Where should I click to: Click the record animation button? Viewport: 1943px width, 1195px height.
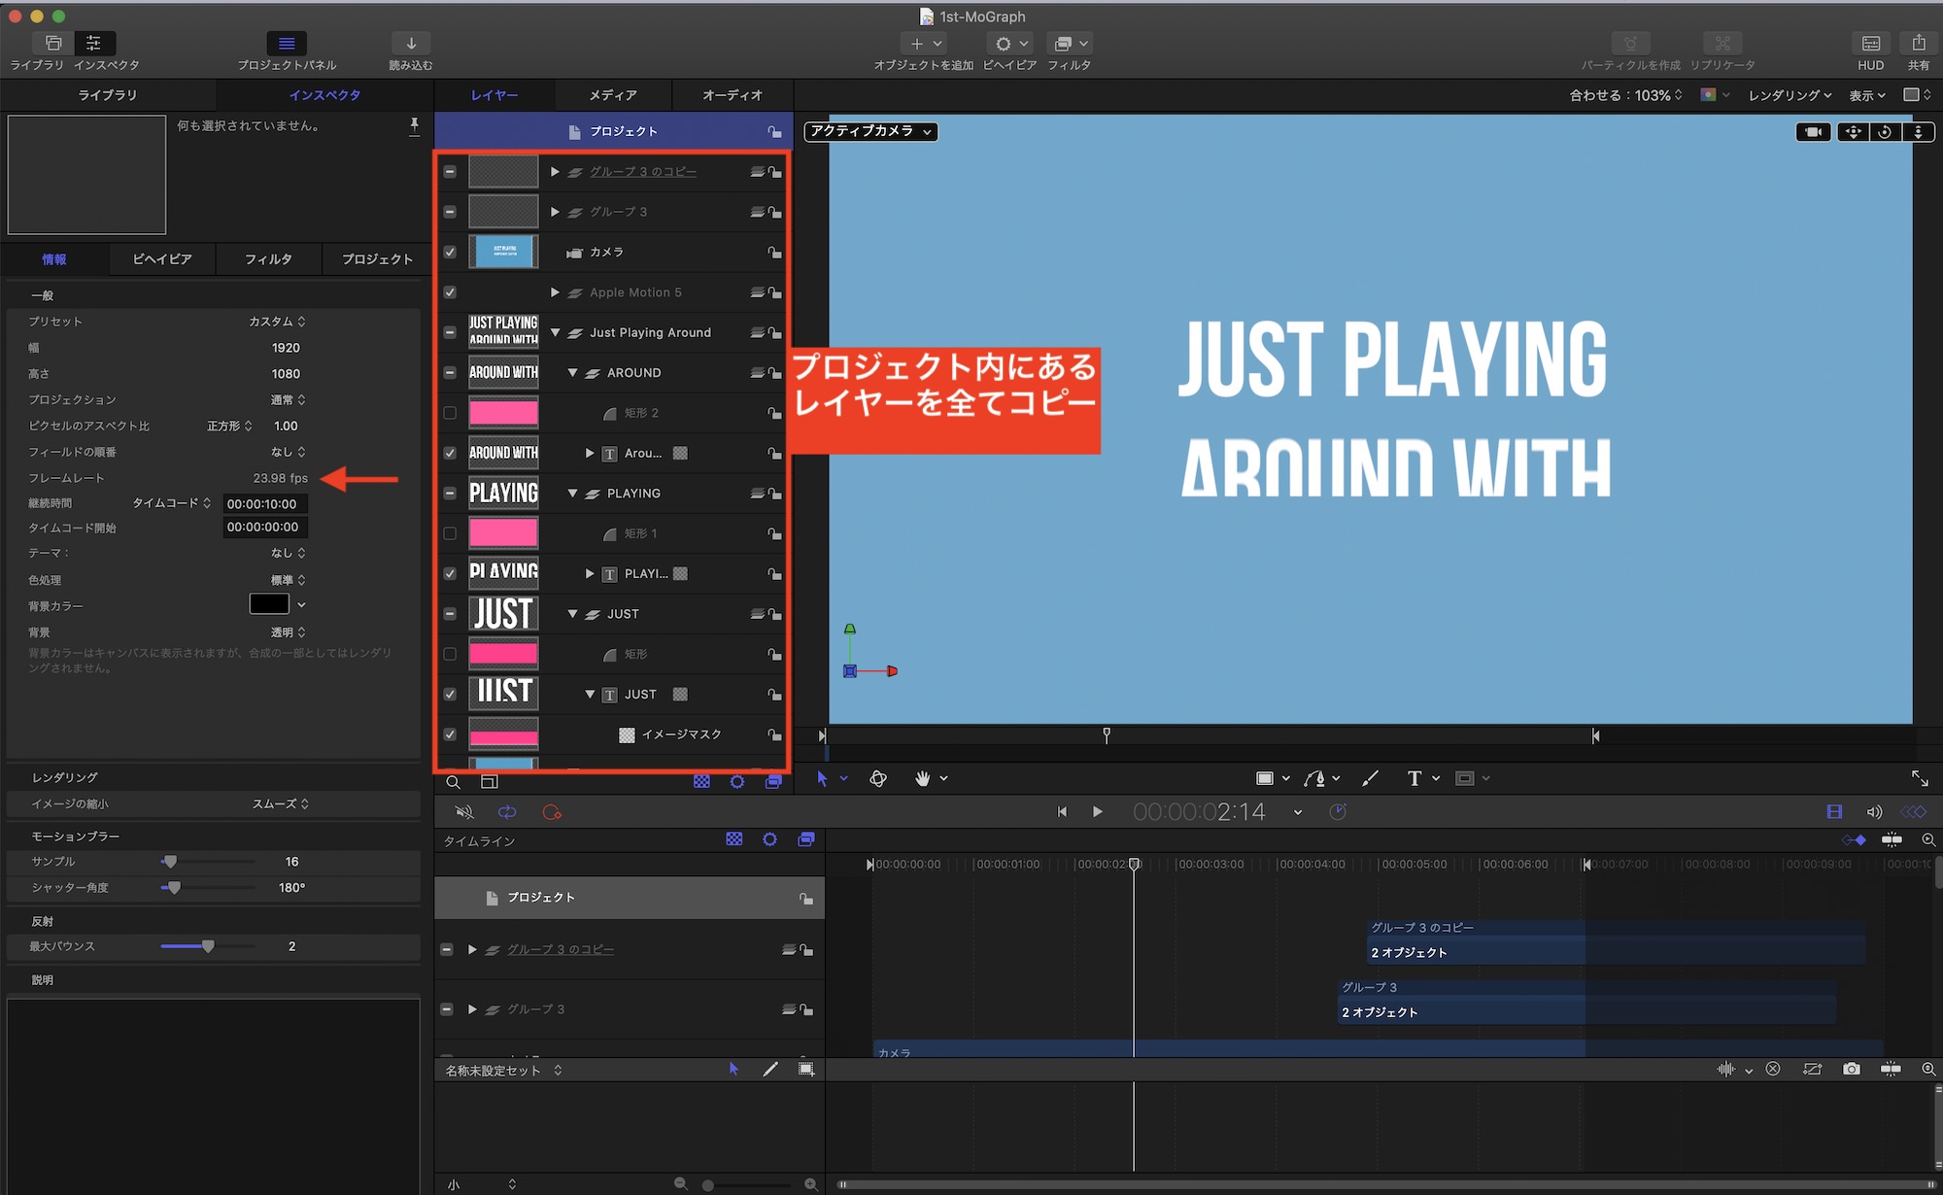[x=552, y=812]
